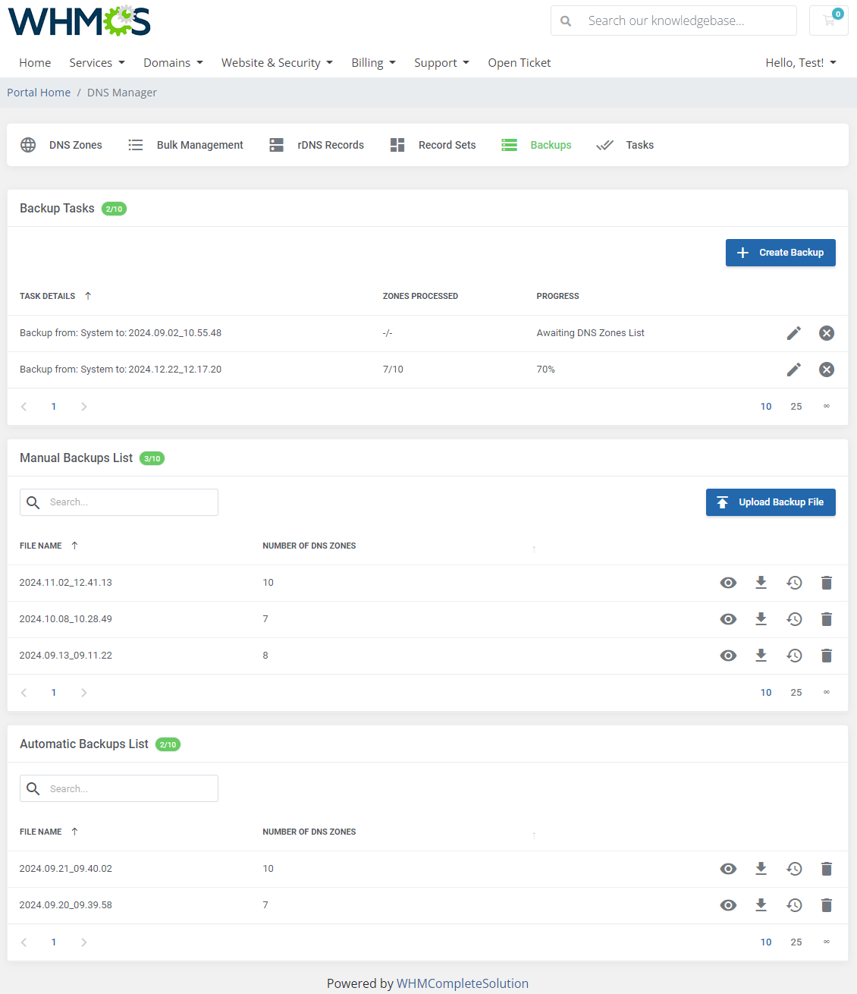Open Portal Home breadcrumb link

tap(38, 92)
